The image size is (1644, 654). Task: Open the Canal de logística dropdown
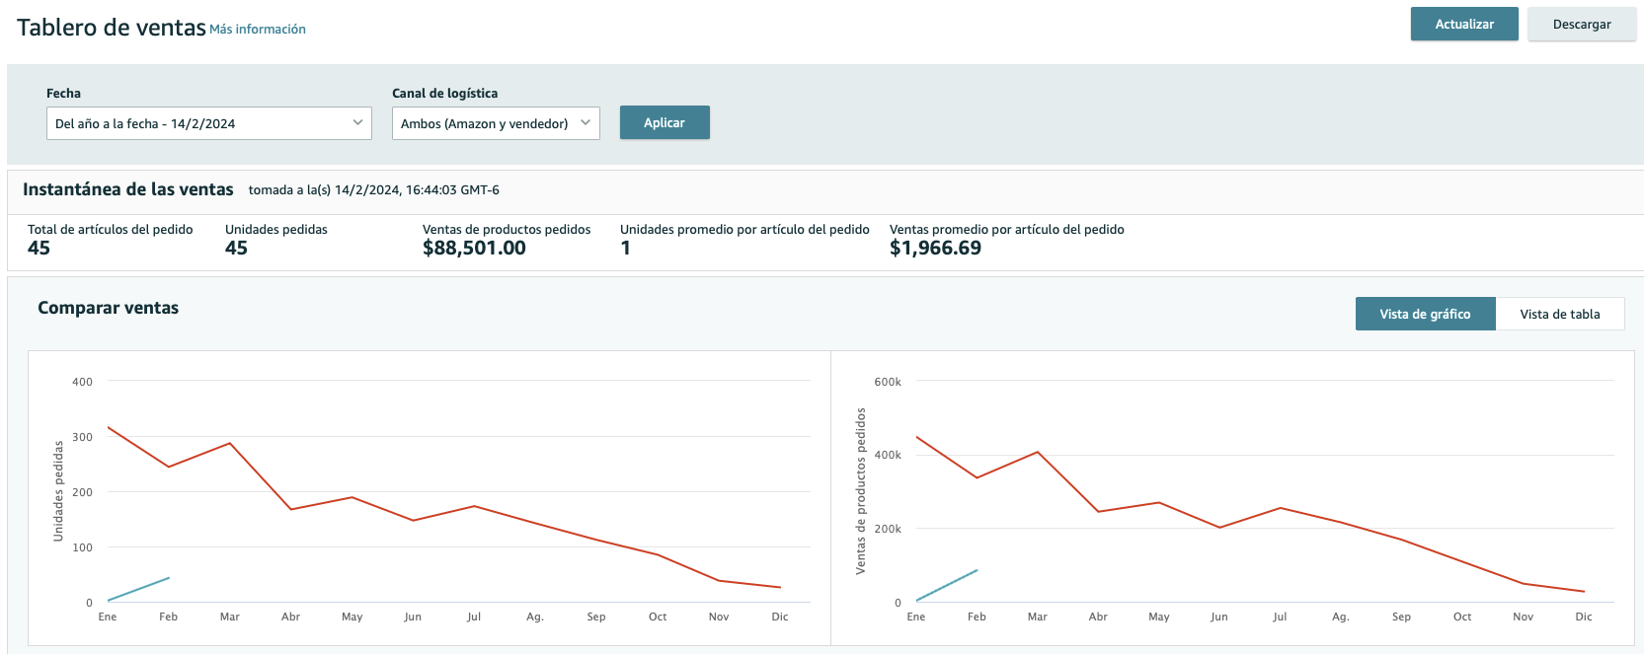496,123
